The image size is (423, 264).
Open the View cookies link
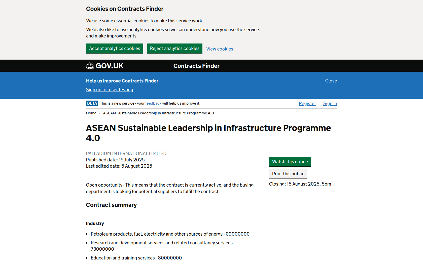tap(220, 49)
